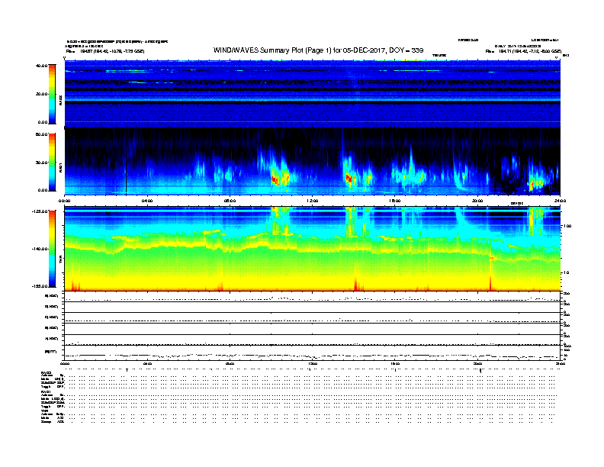Click the 04:00 tick label below the line plots
This screenshot has width=604, height=467.
147,363
